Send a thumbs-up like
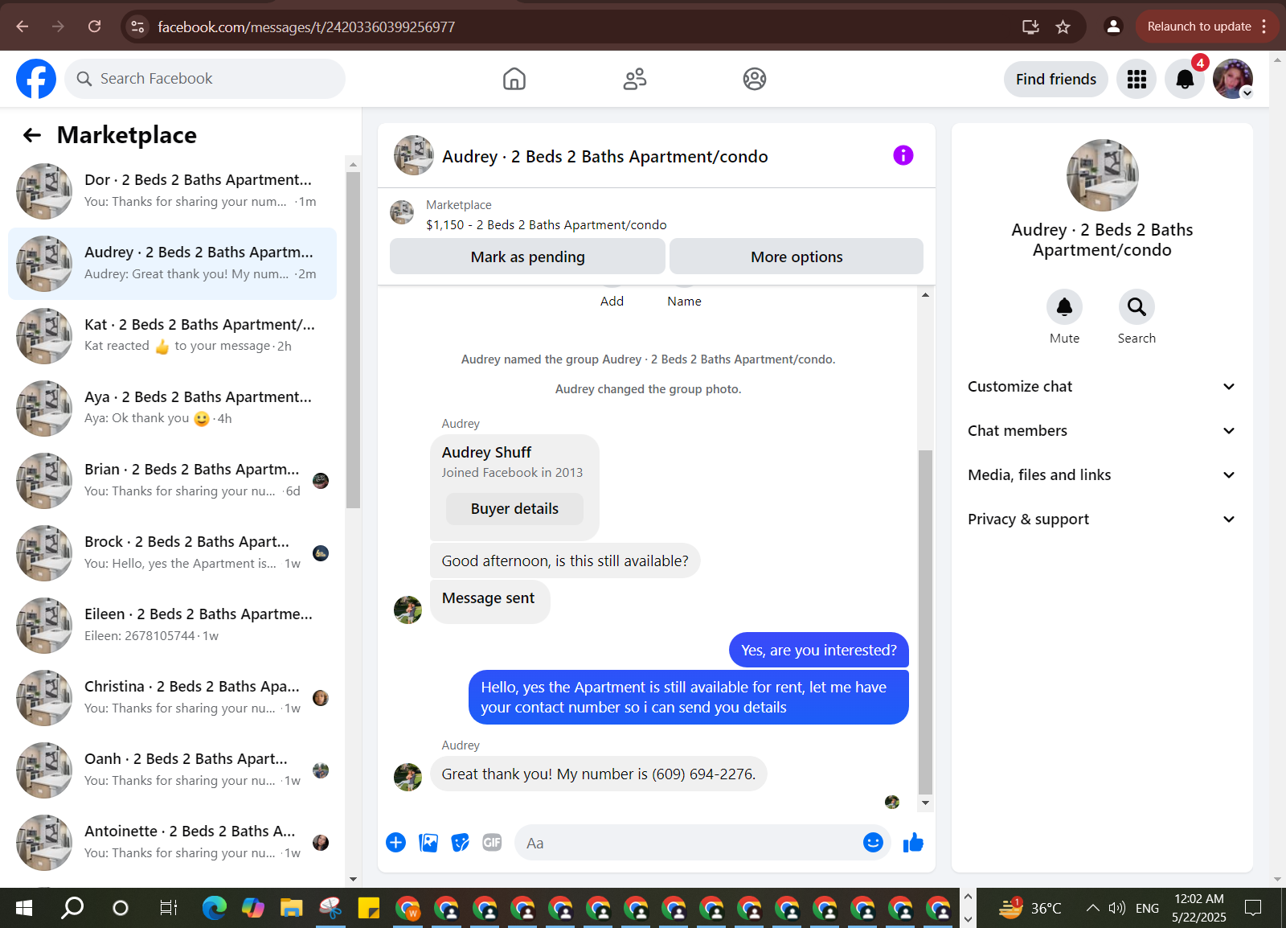1286x928 pixels. click(x=913, y=842)
